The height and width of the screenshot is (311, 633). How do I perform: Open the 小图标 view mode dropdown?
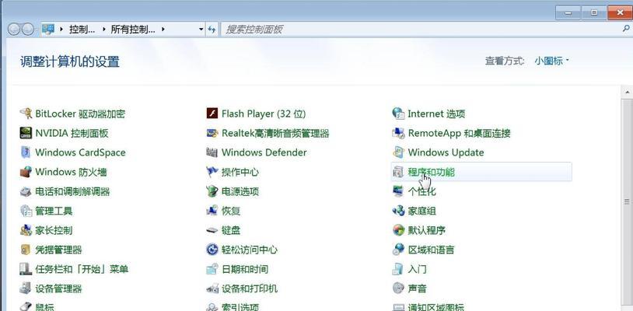coord(551,61)
